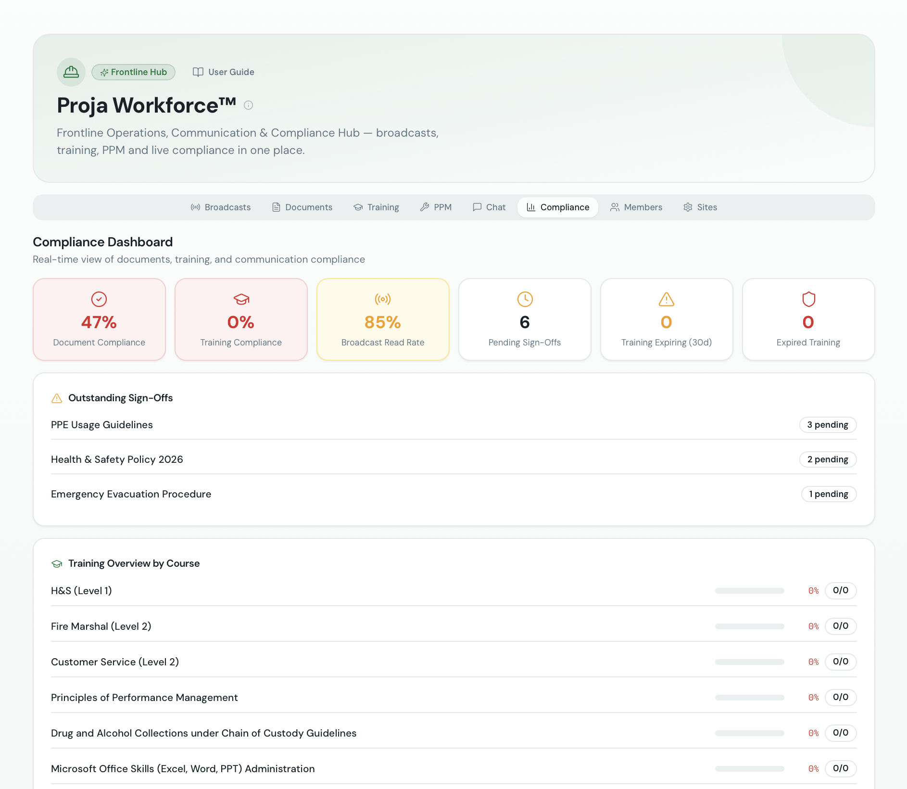Screen dimensions: 907x789
Task: Click the info icon beside Proja Workforce
Action: [248, 105]
